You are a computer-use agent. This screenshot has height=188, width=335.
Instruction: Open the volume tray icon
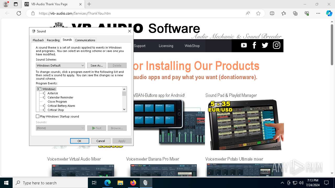301,183
